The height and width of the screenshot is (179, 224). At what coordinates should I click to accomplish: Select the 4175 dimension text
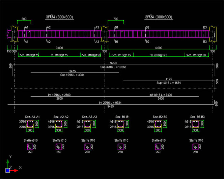tap(169, 79)
